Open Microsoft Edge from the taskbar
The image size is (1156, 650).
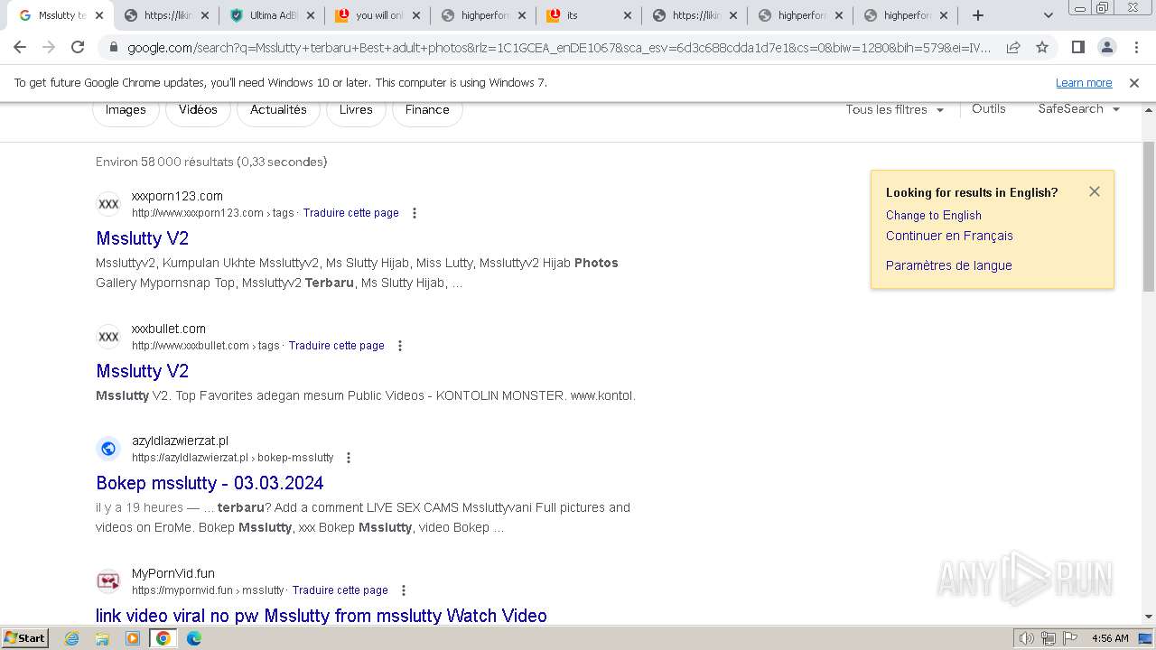coord(194,638)
